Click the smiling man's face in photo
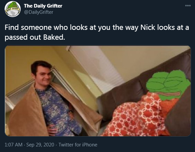Screen dimensions: 195x152 coord(44,76)
